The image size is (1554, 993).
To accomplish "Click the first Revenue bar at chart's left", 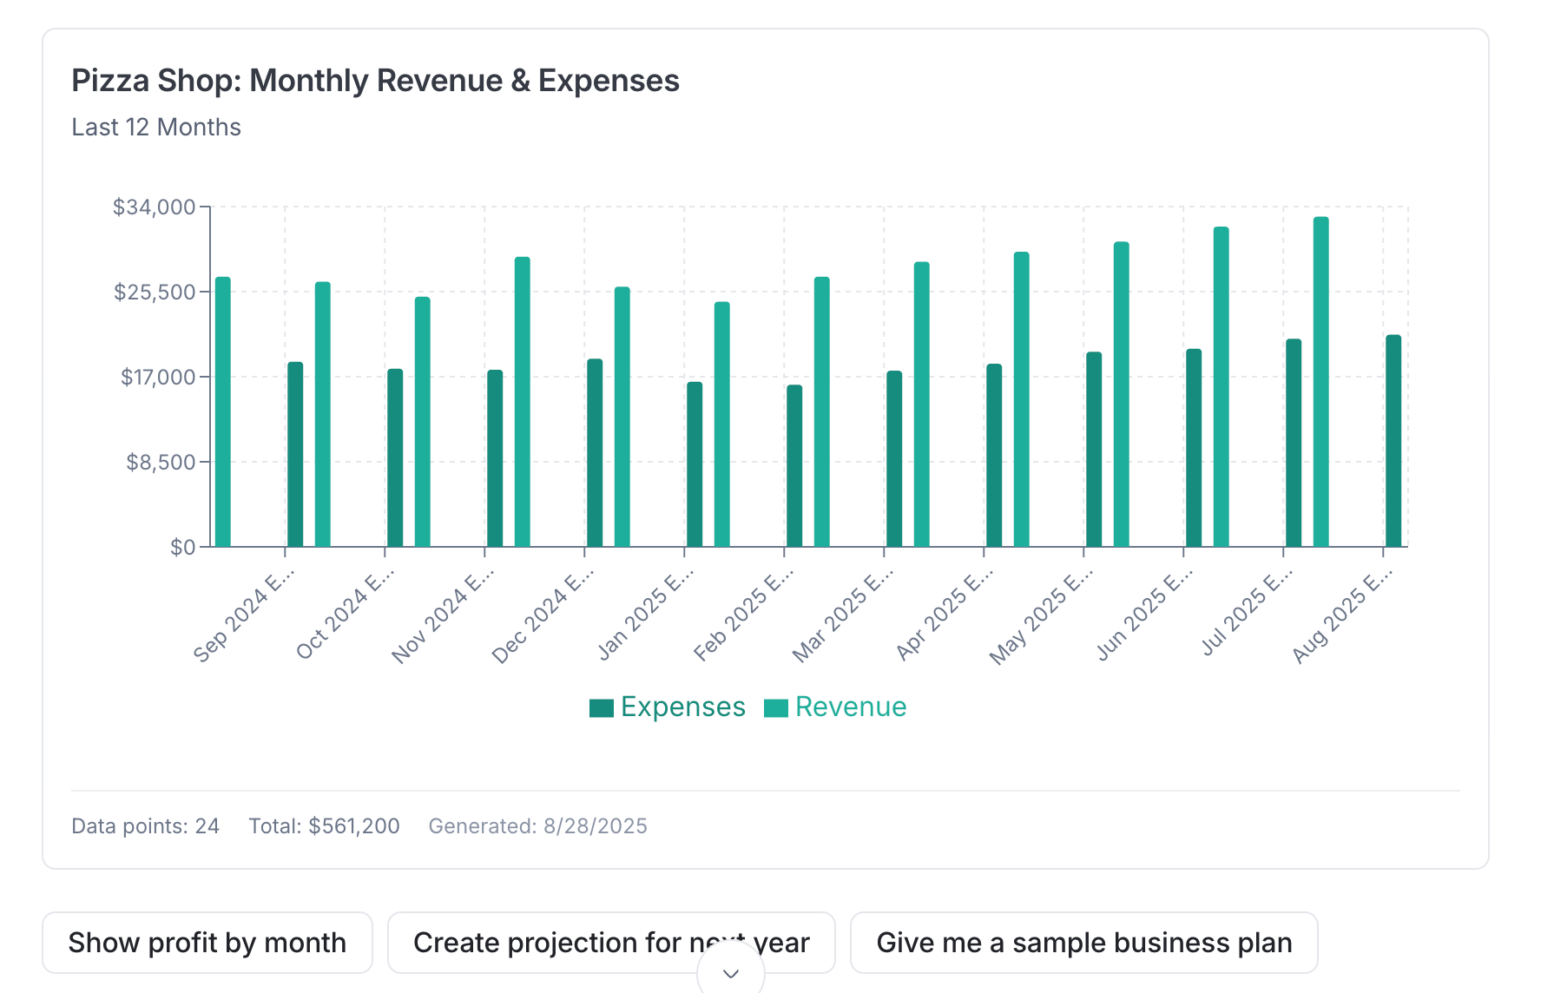I will (x=223, y=412).
